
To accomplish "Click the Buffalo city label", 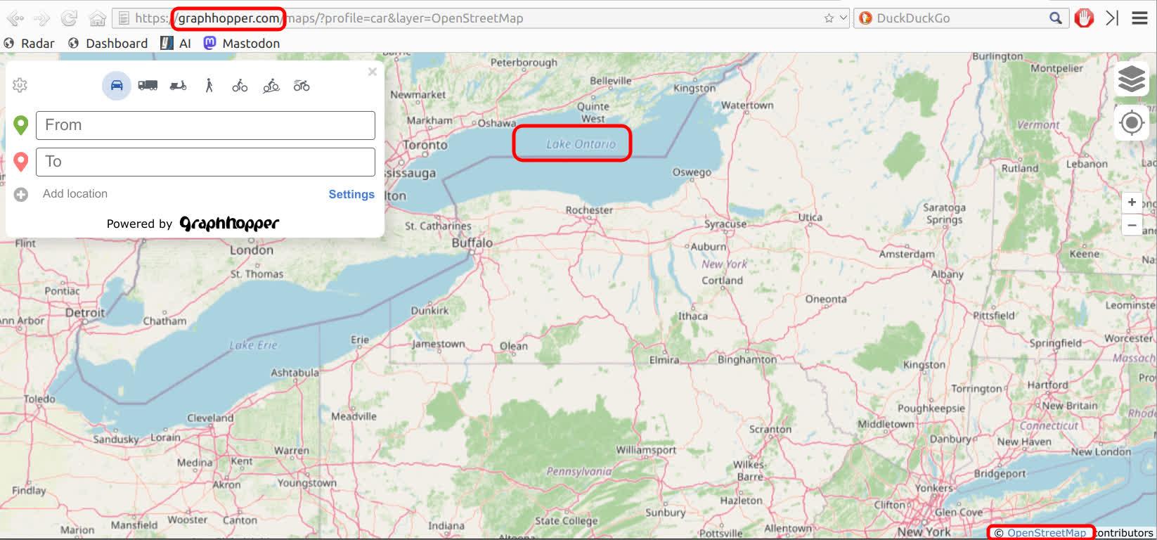I will tap(472, 243).
